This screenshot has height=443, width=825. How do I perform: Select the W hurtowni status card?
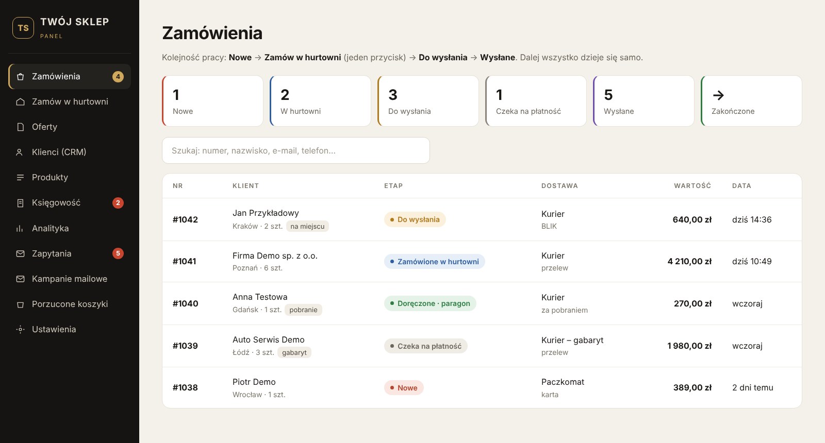(320, 101)
